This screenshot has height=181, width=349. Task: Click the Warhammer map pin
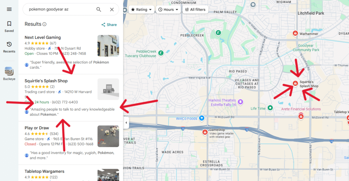pos(295,33)
